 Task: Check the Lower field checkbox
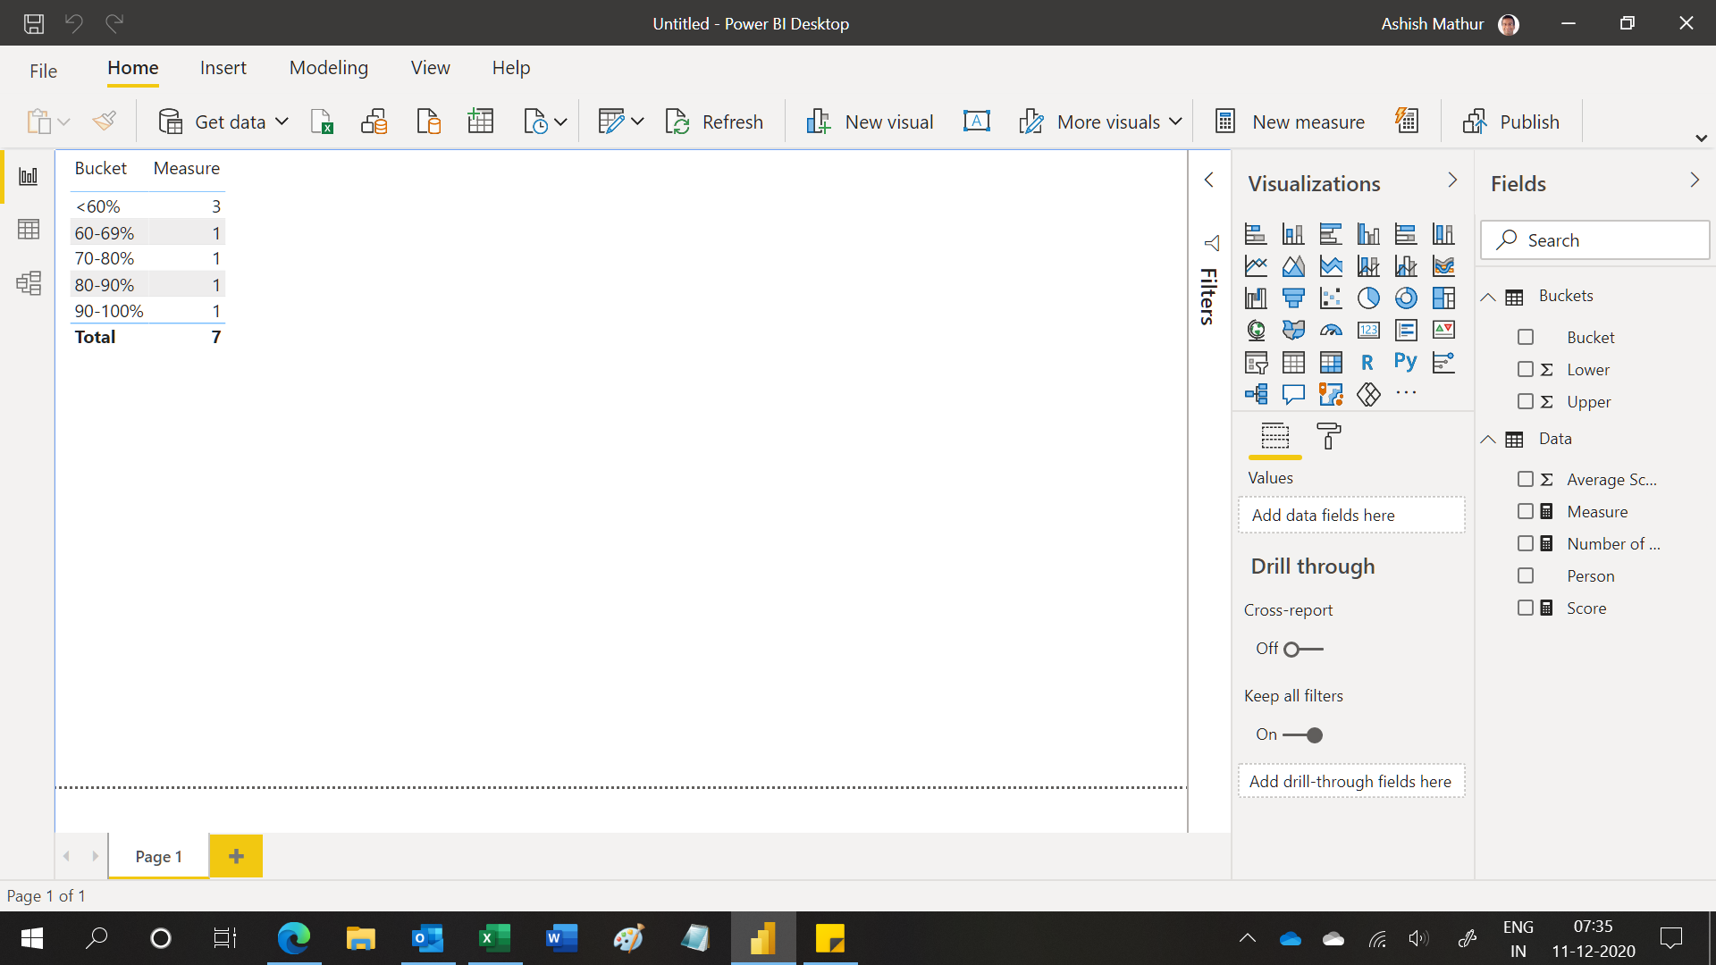point(1526,369)
